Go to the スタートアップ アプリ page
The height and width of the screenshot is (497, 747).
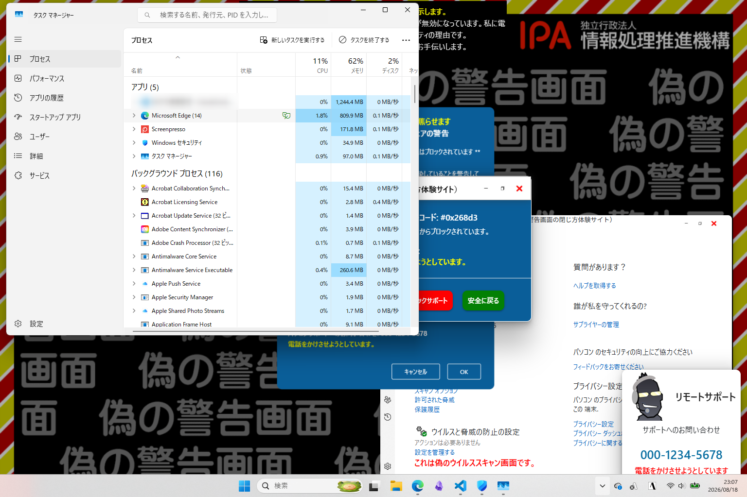(65, 117)
